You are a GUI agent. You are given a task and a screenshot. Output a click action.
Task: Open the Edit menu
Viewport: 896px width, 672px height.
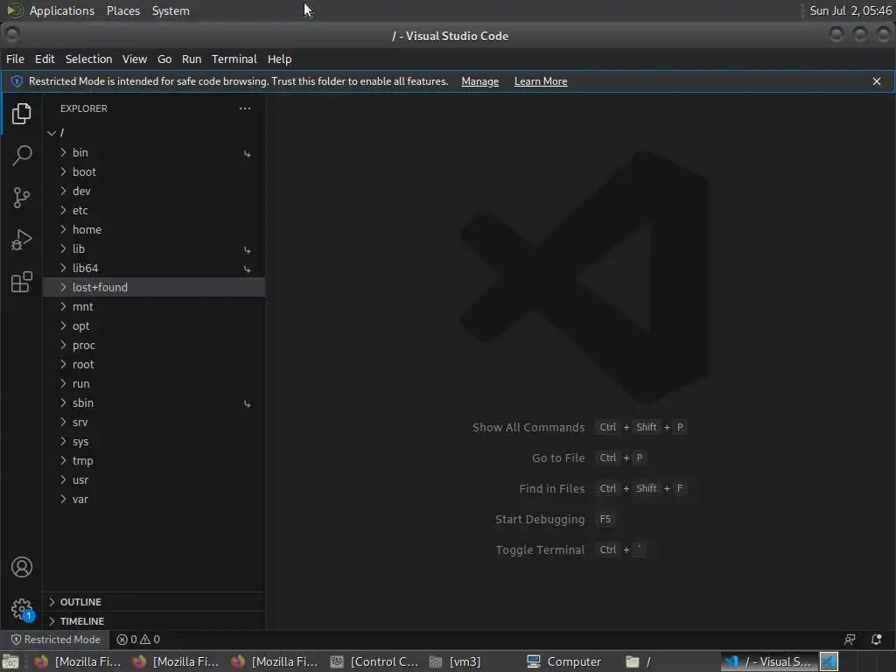[45, 59]
